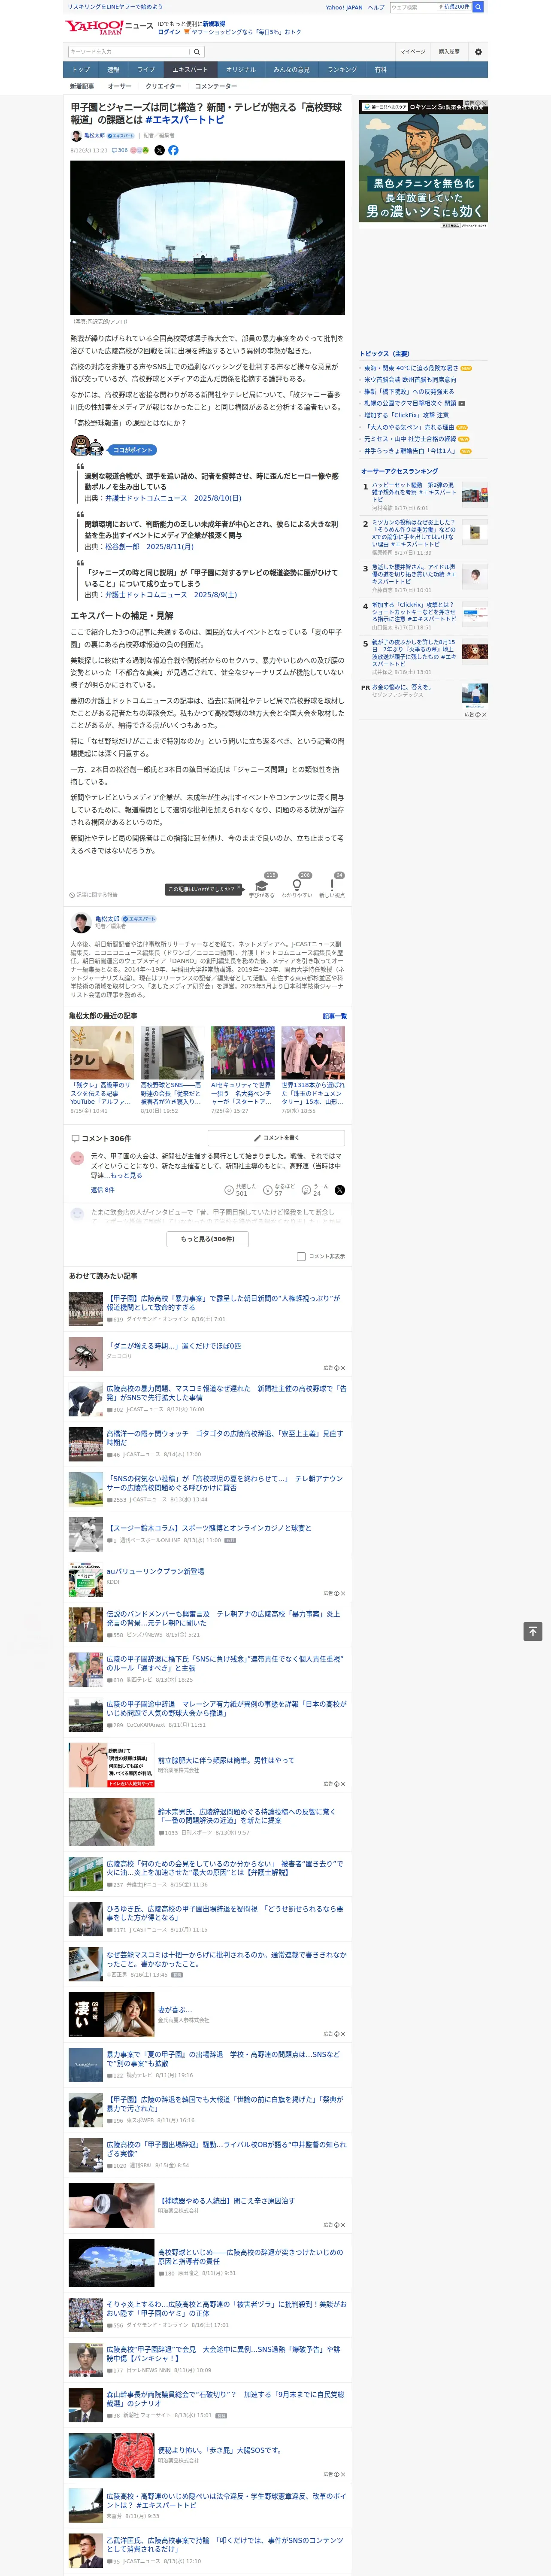Viewport: 551px width, 2576px height.
Task: Click the scroll-to-top arrow button
Action: (533, 1631)
